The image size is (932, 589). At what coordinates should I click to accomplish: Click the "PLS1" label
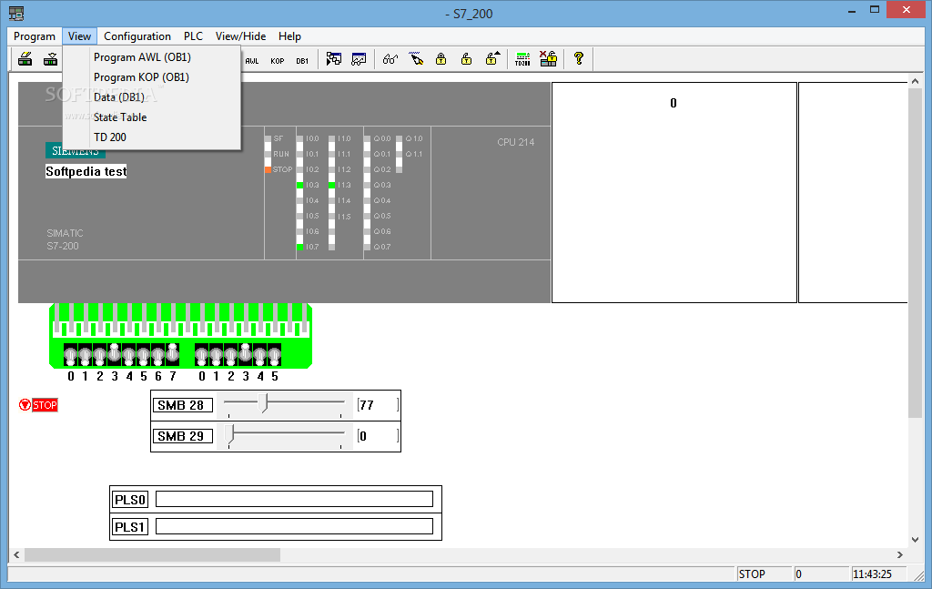130,527
